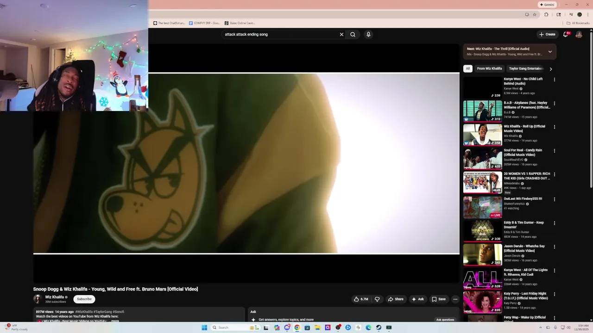Open options for Kanye West All Of The Lights
The image size is (593, 333).
(x=554, y=271)
